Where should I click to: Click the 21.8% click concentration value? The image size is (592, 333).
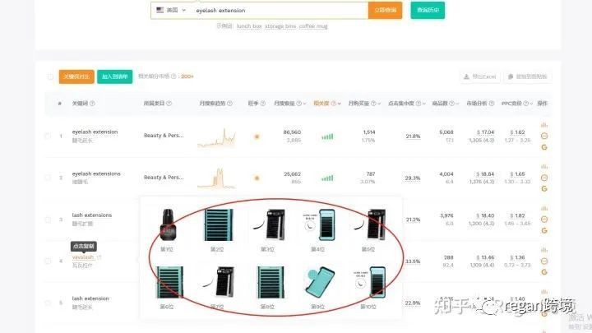point(413,136)
